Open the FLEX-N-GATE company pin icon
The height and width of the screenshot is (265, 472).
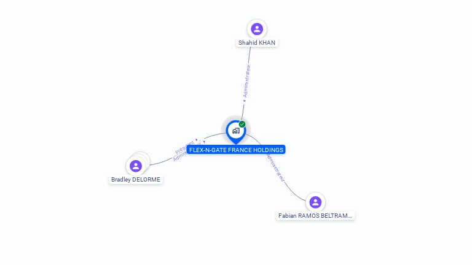(236, 132)
